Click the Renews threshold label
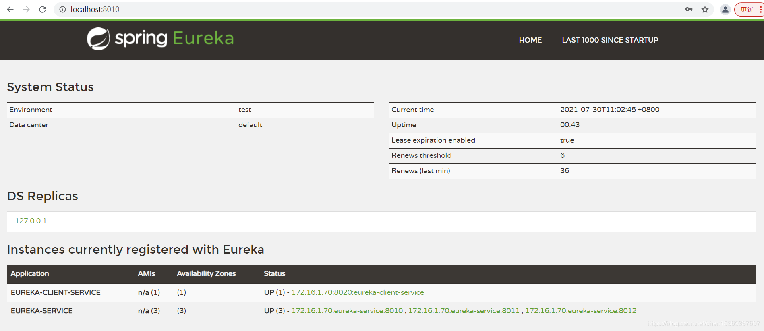This screenshot has height=331, width=764. coord(422,155)
